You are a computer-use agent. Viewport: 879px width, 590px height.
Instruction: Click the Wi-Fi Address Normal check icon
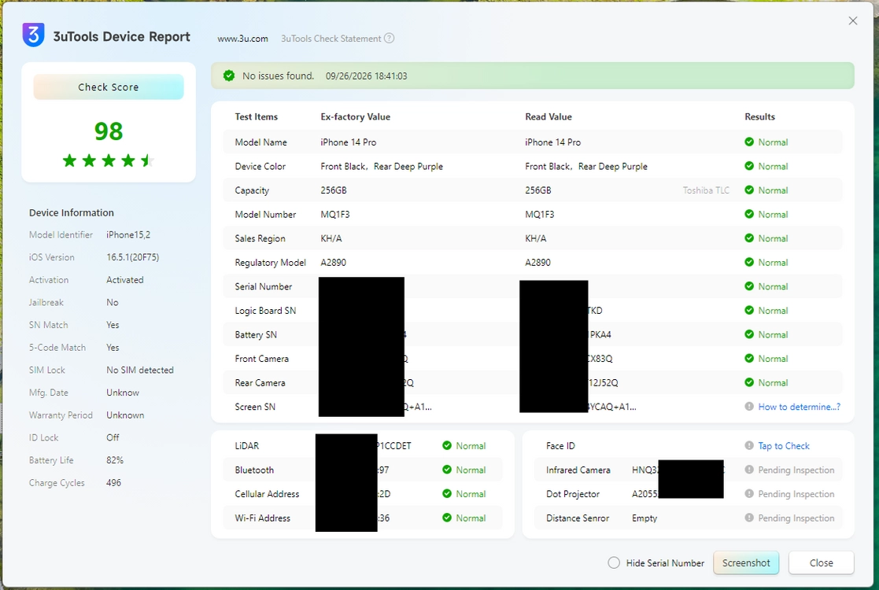point(447,518)
